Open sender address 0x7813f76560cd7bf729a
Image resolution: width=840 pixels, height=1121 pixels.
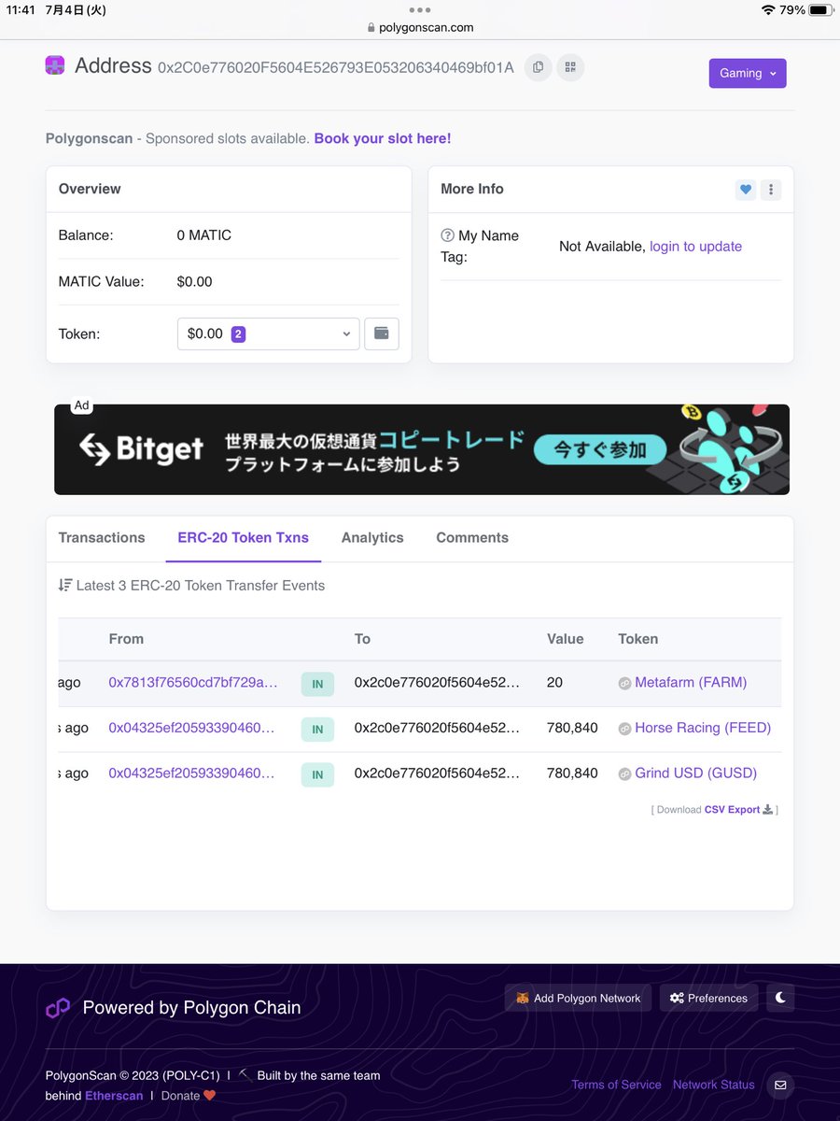pyautogui.click(x=193, y=683)
